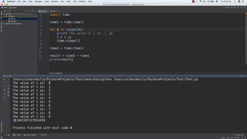Open the Edit menu
The image size is (247, 139).
tap(24, 2)
